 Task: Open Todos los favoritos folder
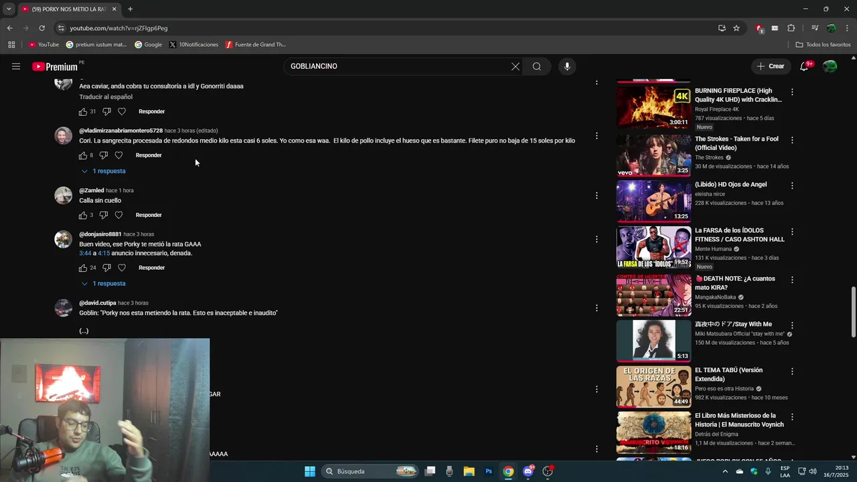coord(823,45)
